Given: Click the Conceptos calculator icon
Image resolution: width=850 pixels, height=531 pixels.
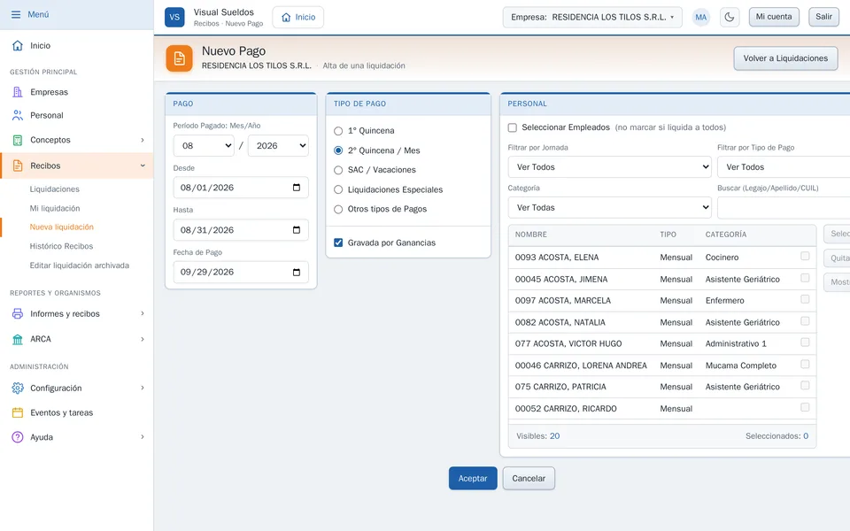Looking at the screenshot, I should tap(18, 140).
